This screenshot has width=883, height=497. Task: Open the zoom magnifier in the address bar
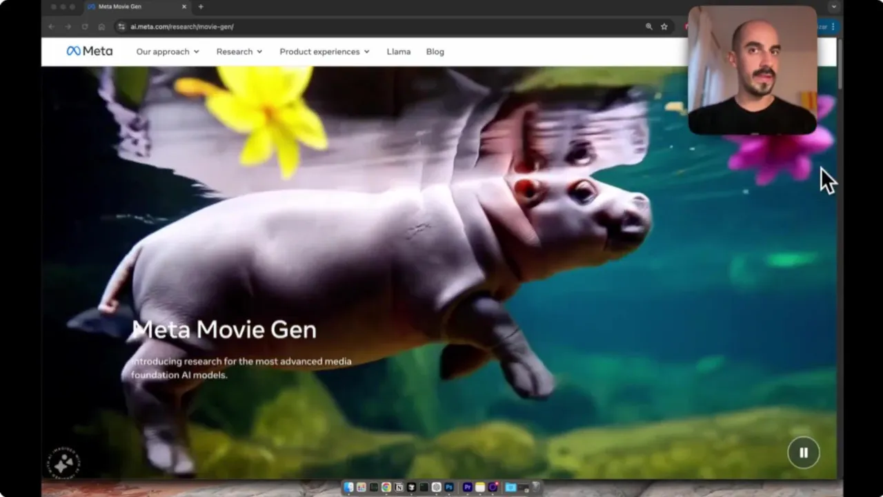point(649,26)
